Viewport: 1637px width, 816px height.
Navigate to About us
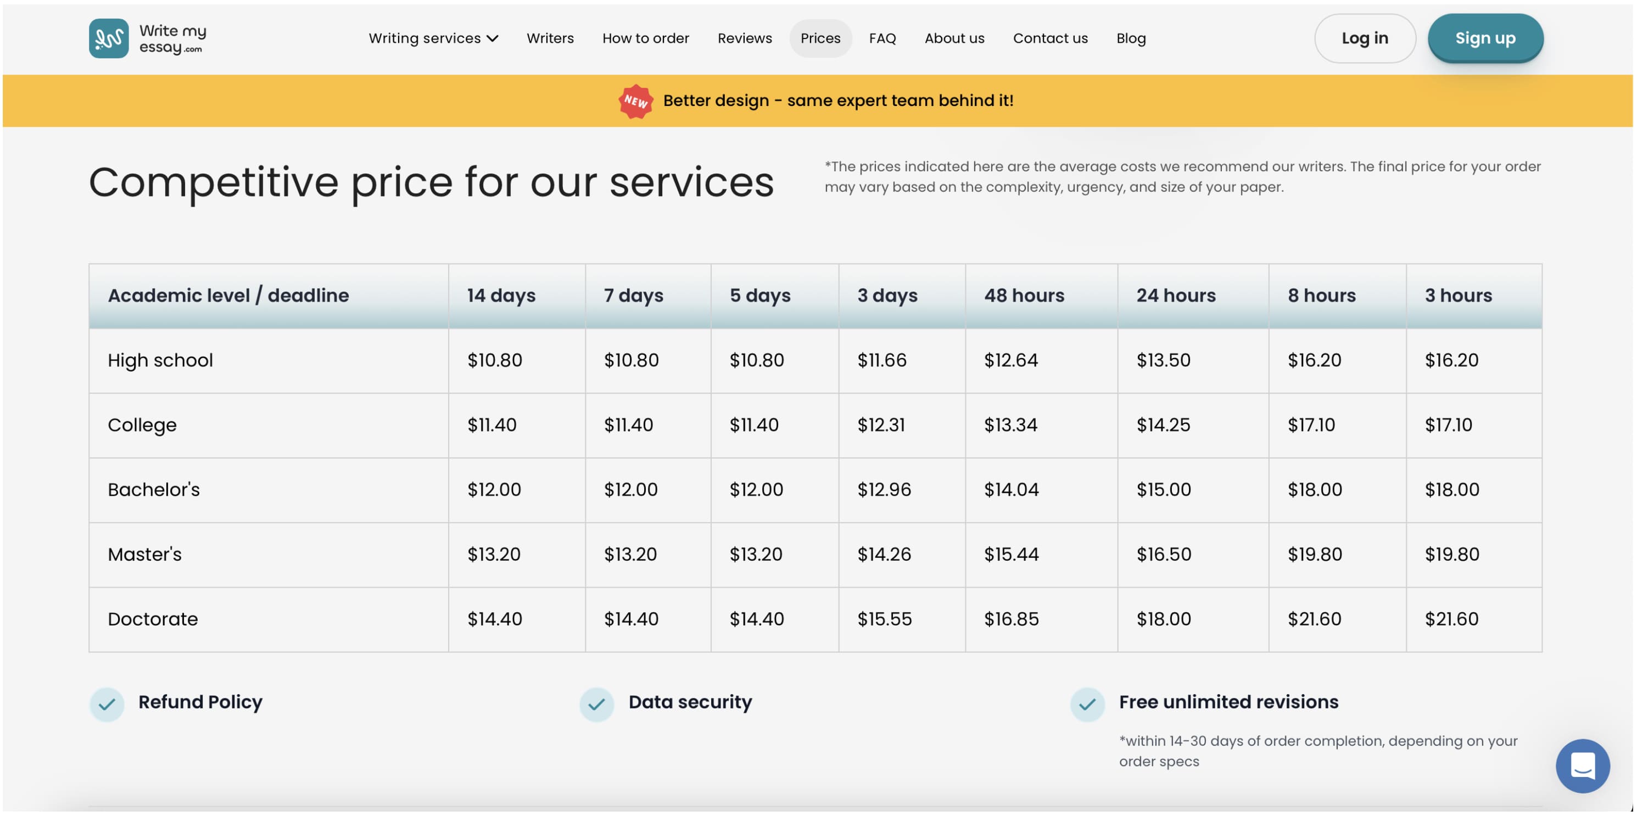point(954,38)
